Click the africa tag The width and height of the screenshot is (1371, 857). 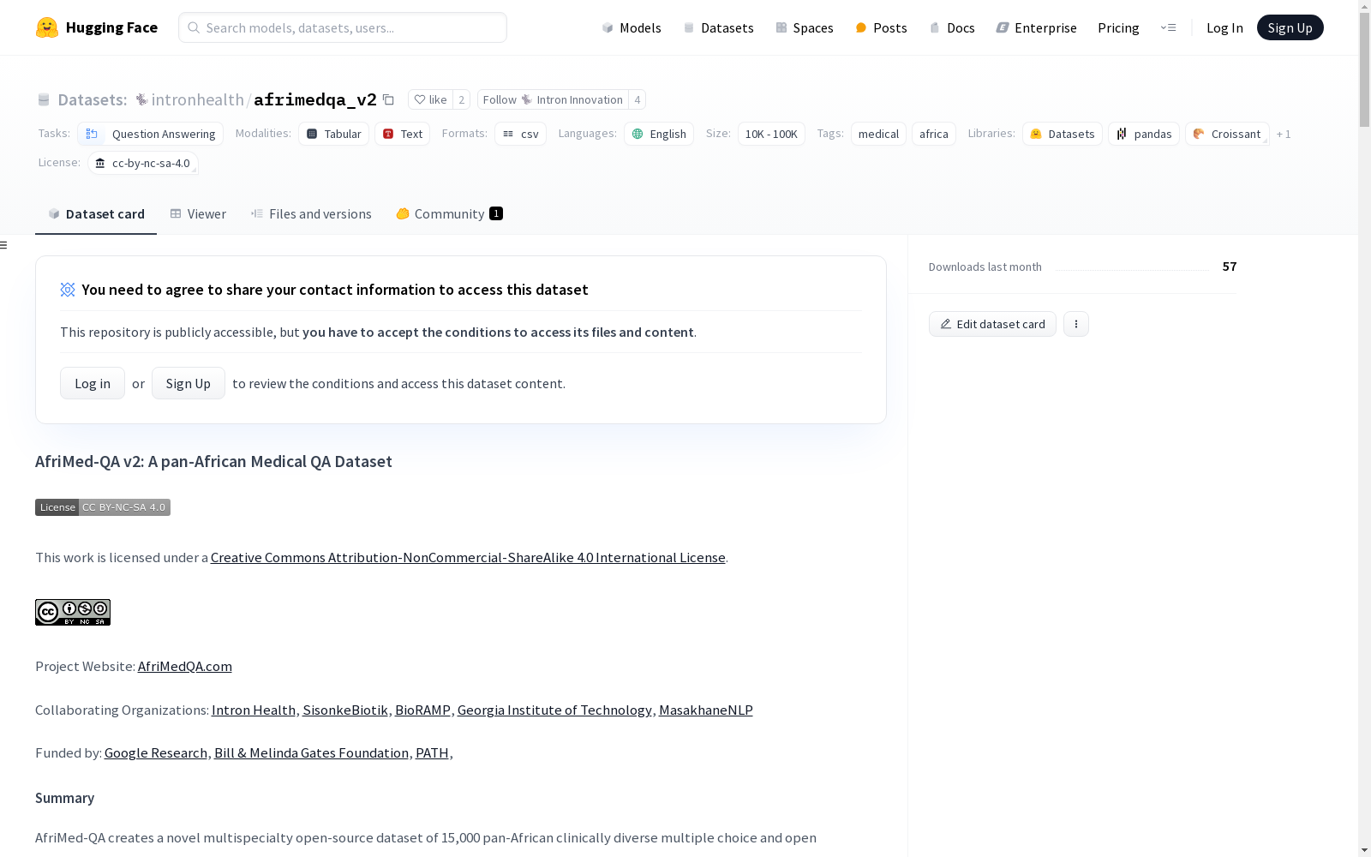point(934,134)
